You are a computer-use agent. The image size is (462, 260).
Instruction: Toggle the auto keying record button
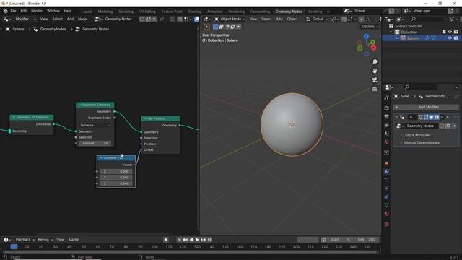tap(166, 240)
